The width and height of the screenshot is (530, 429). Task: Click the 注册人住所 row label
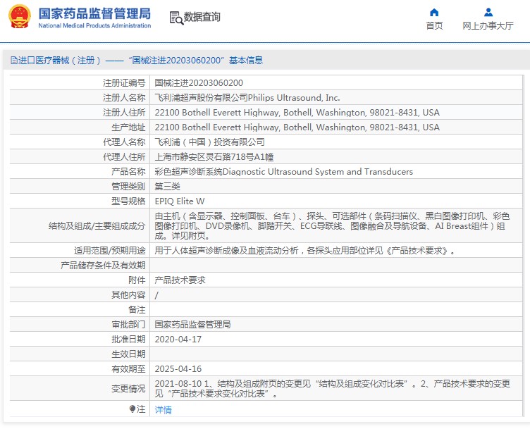(124, 113)
